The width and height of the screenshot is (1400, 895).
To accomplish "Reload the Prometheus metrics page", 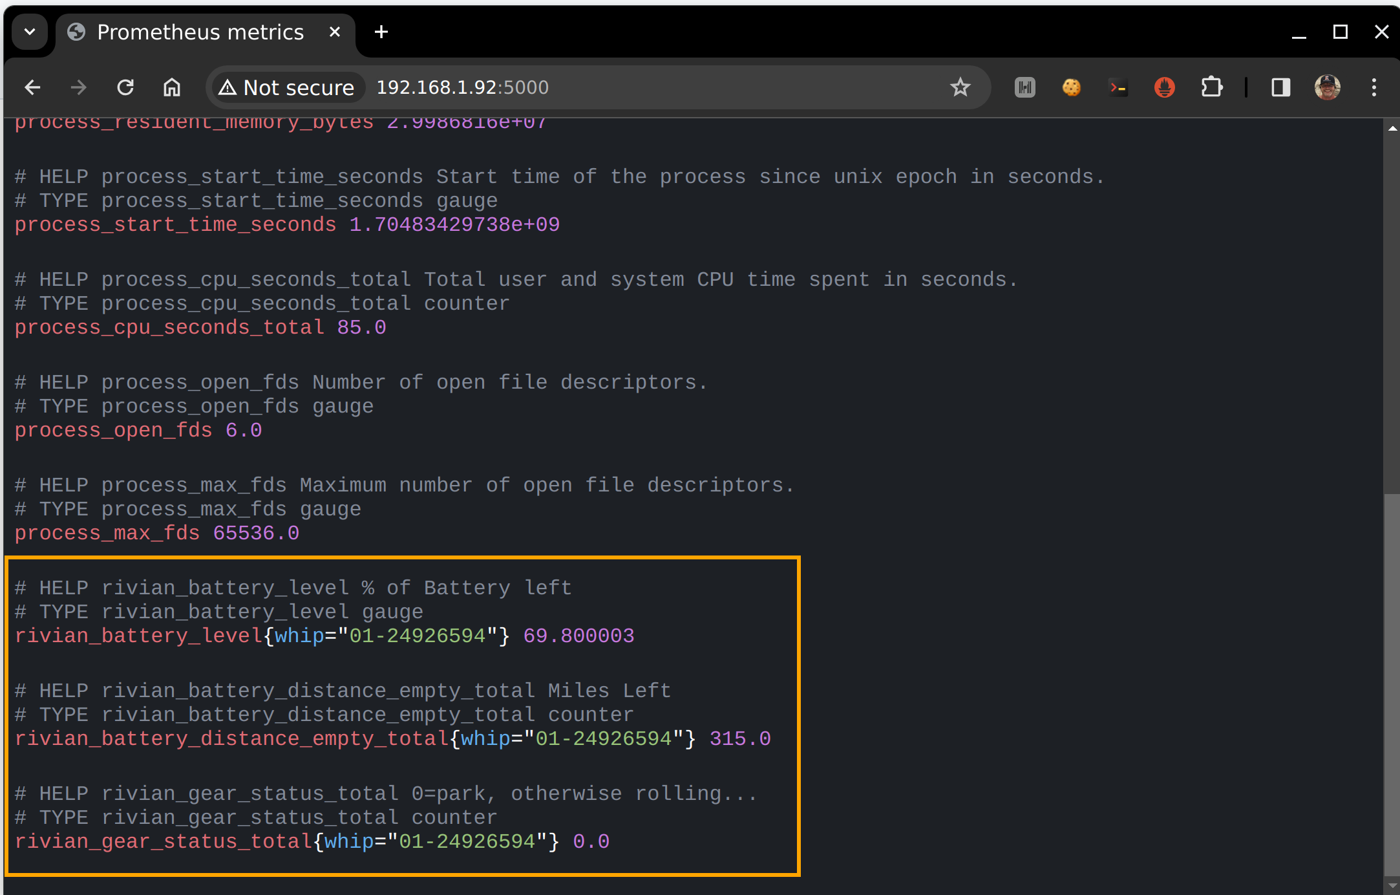I will tap(125, 87).
